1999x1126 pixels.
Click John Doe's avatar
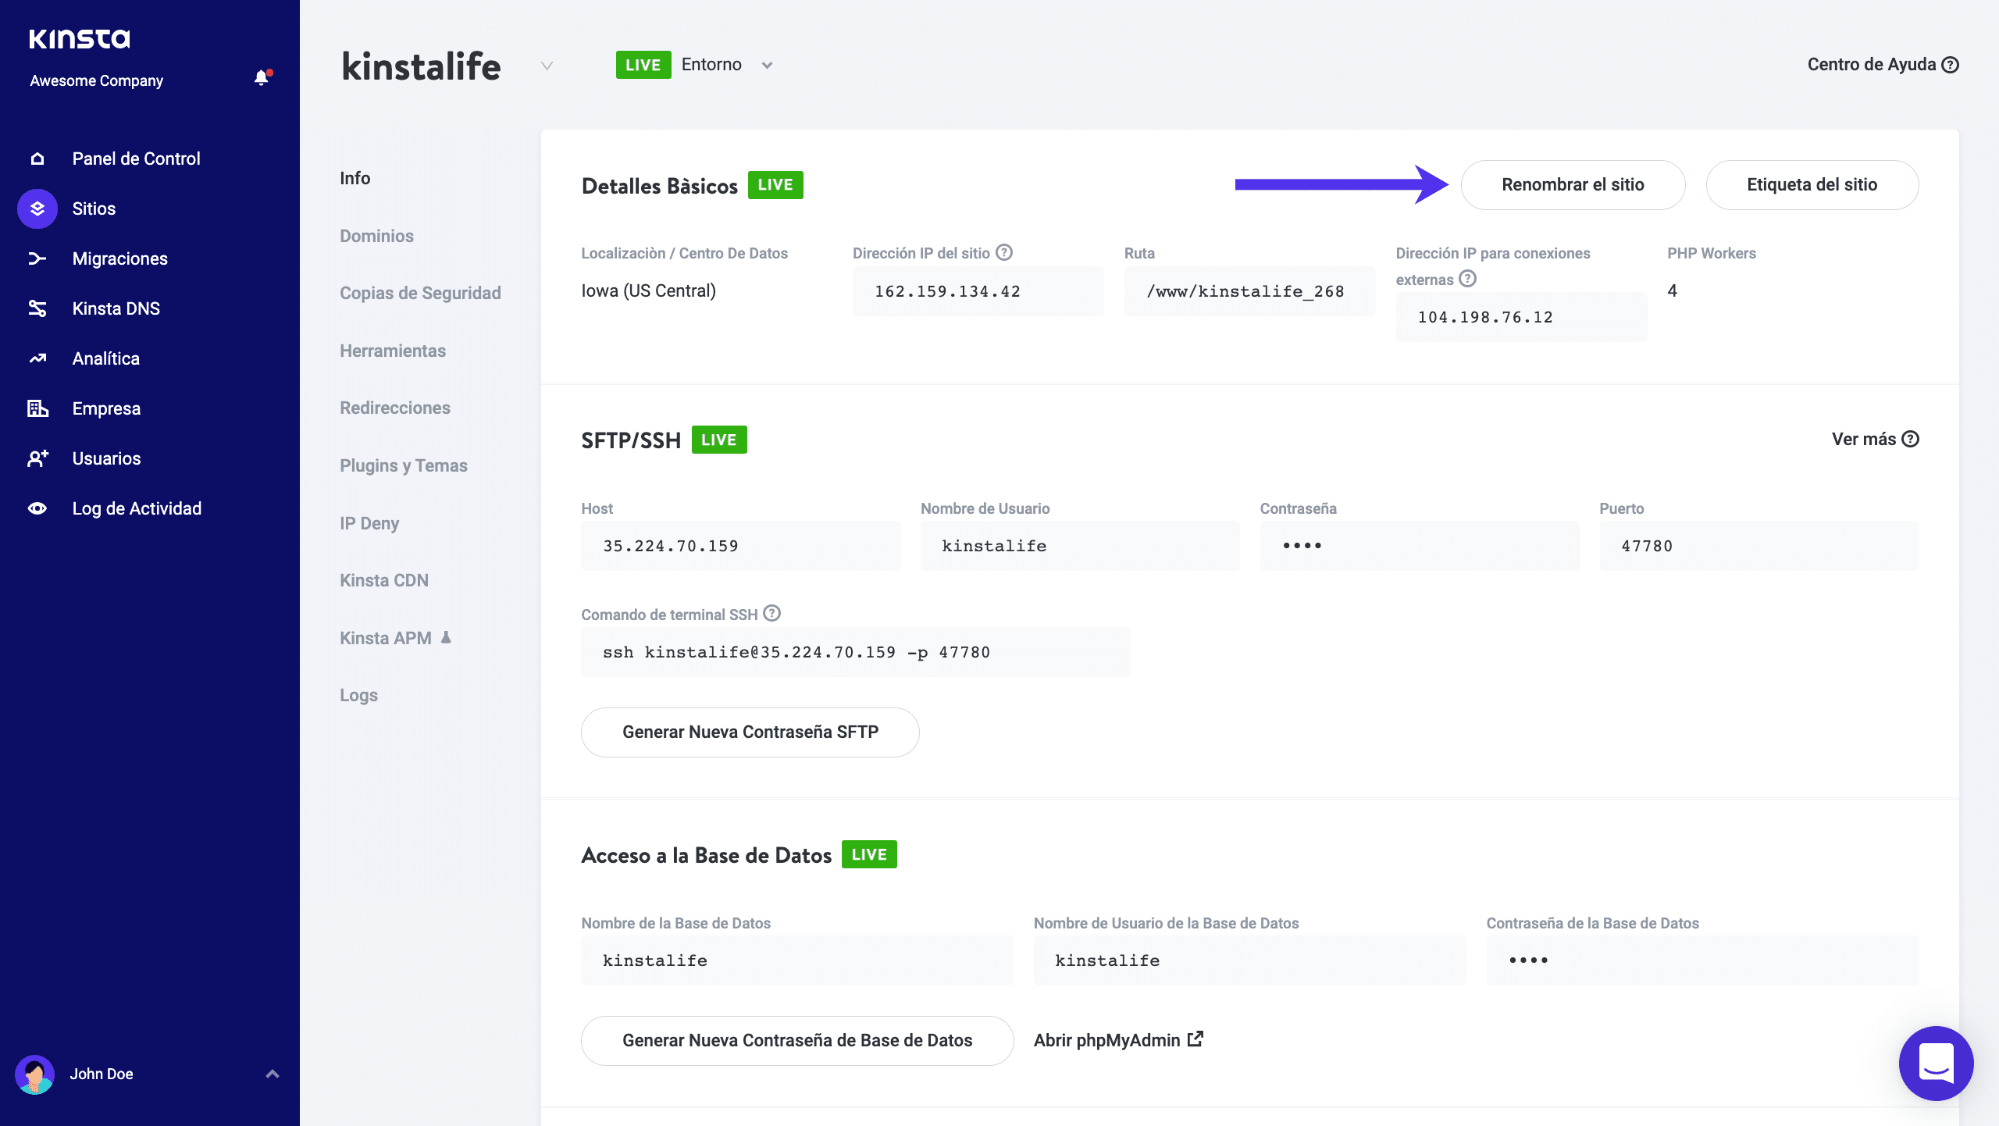pyautogui.click(x=34, y=1074)
